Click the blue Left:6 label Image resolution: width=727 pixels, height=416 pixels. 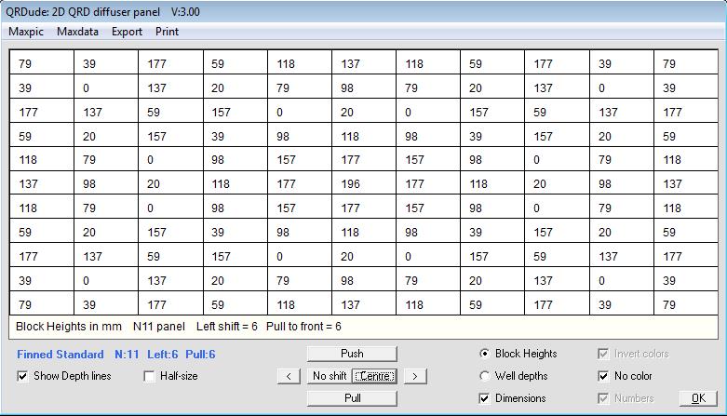coord(162,355)
